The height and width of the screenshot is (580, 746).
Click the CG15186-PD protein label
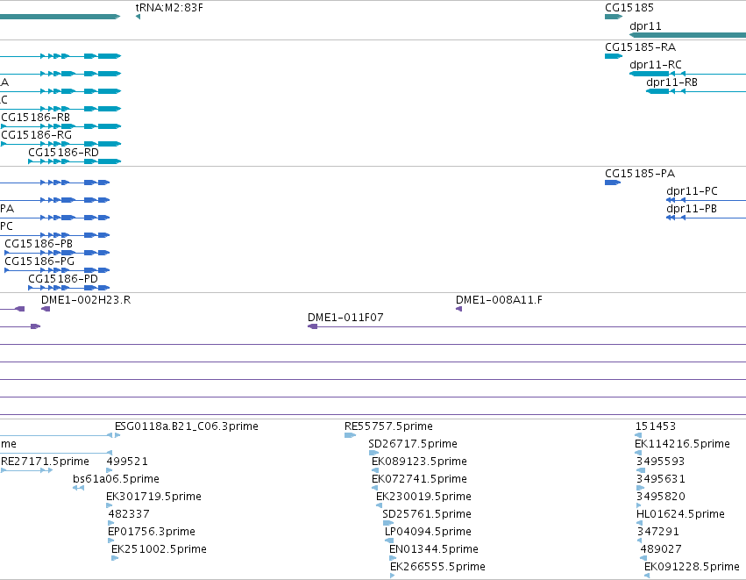[x=63, y=278]
